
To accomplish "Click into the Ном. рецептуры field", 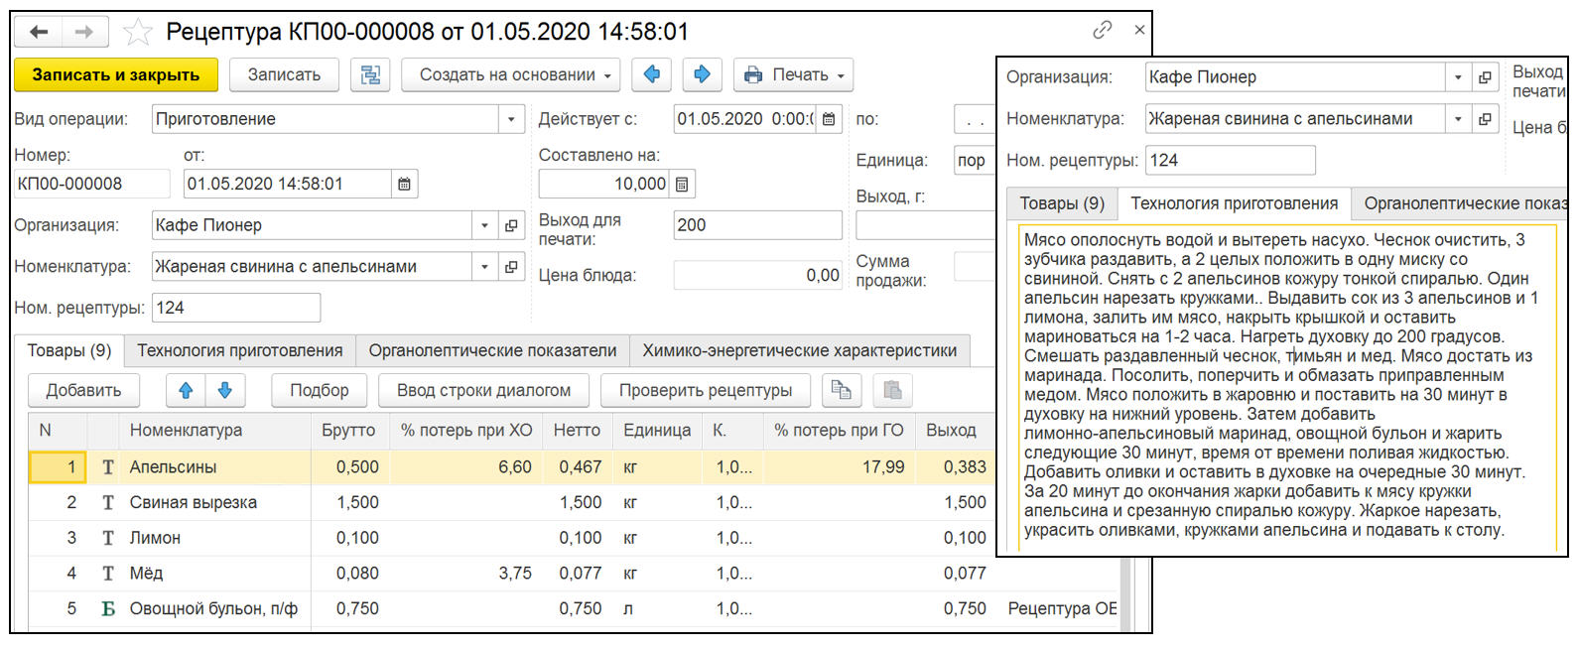I will click(x=235, y=308).
